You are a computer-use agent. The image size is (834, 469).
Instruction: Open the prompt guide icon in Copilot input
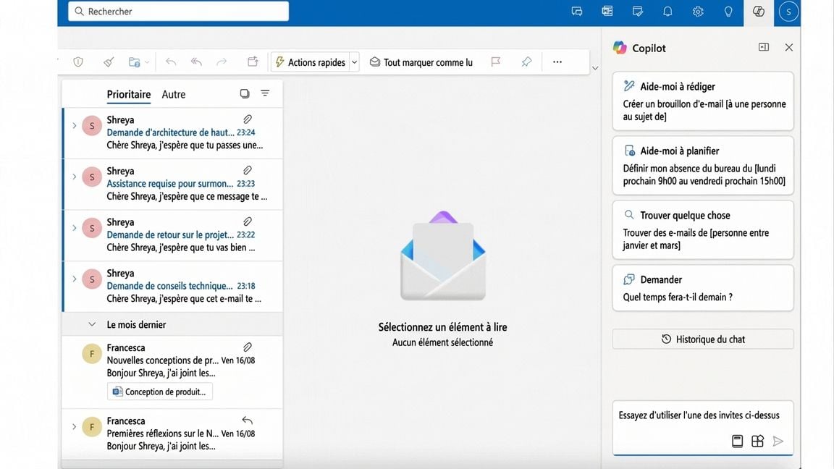pos(737,441)
